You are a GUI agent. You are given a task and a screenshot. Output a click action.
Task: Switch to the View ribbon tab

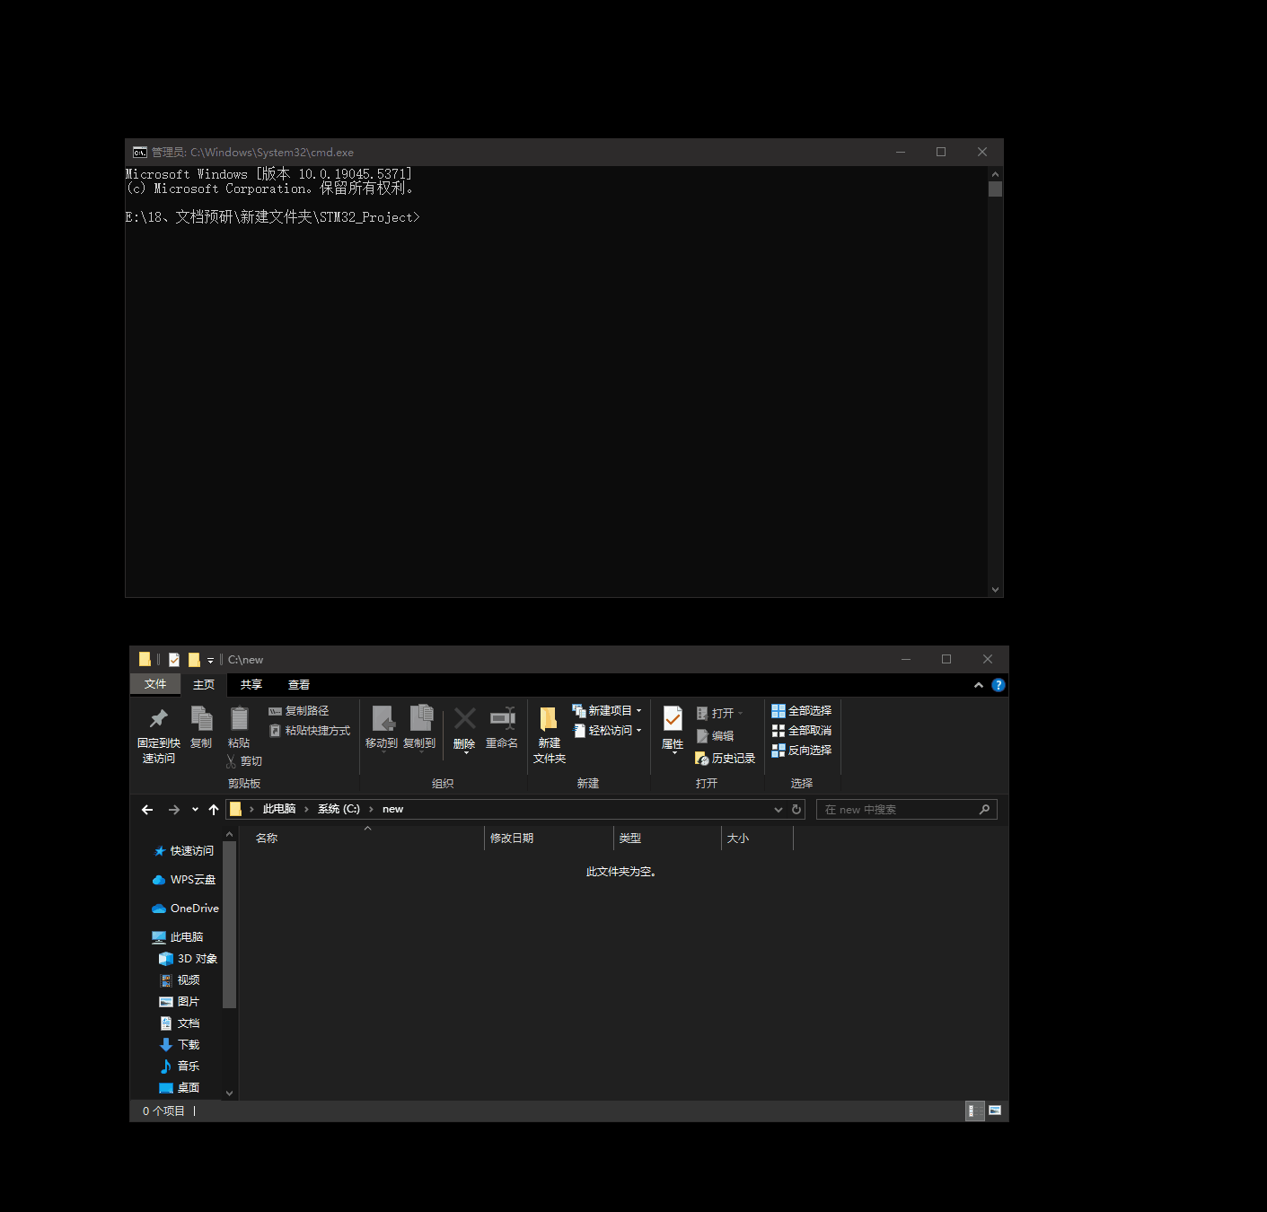coord(299,685)
